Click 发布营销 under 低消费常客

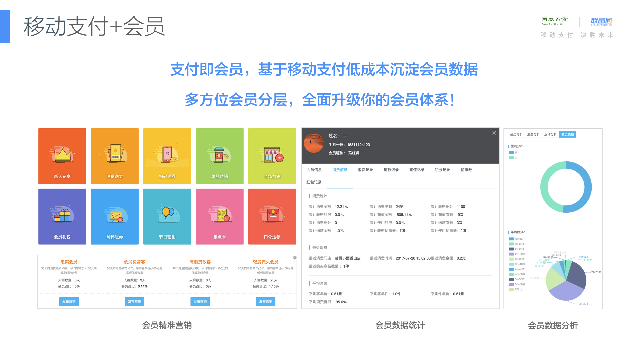[x=134, y=302]
